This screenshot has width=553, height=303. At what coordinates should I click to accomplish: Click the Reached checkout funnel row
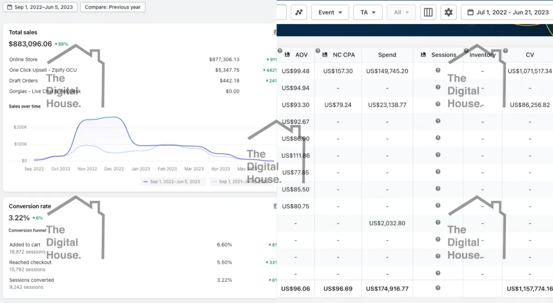tap(143, 266)
